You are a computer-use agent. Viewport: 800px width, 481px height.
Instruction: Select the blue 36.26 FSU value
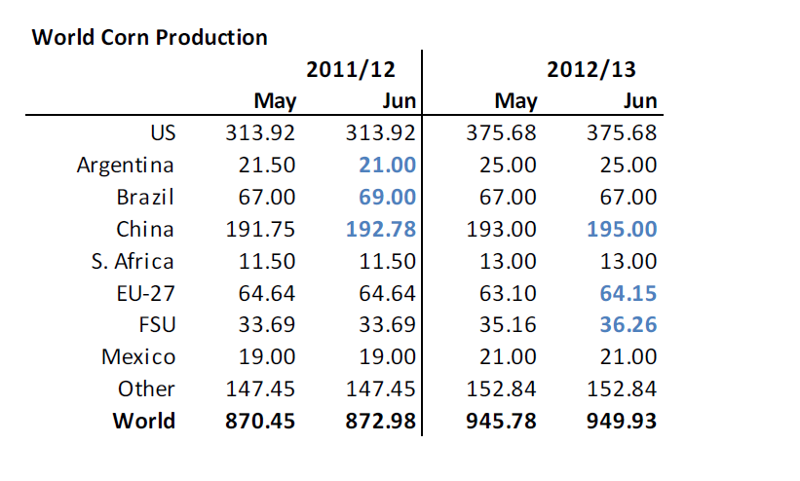[x=628, y=325]
